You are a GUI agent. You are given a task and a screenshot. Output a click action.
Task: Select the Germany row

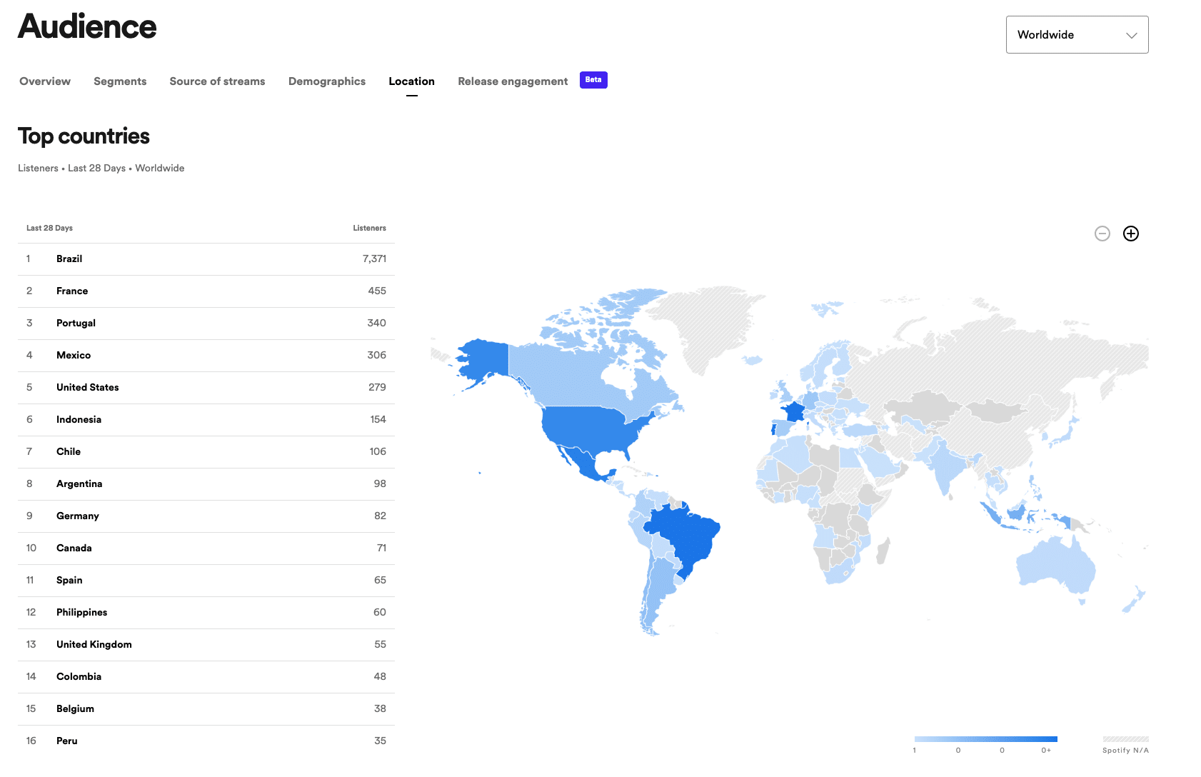tap(206, 516)
